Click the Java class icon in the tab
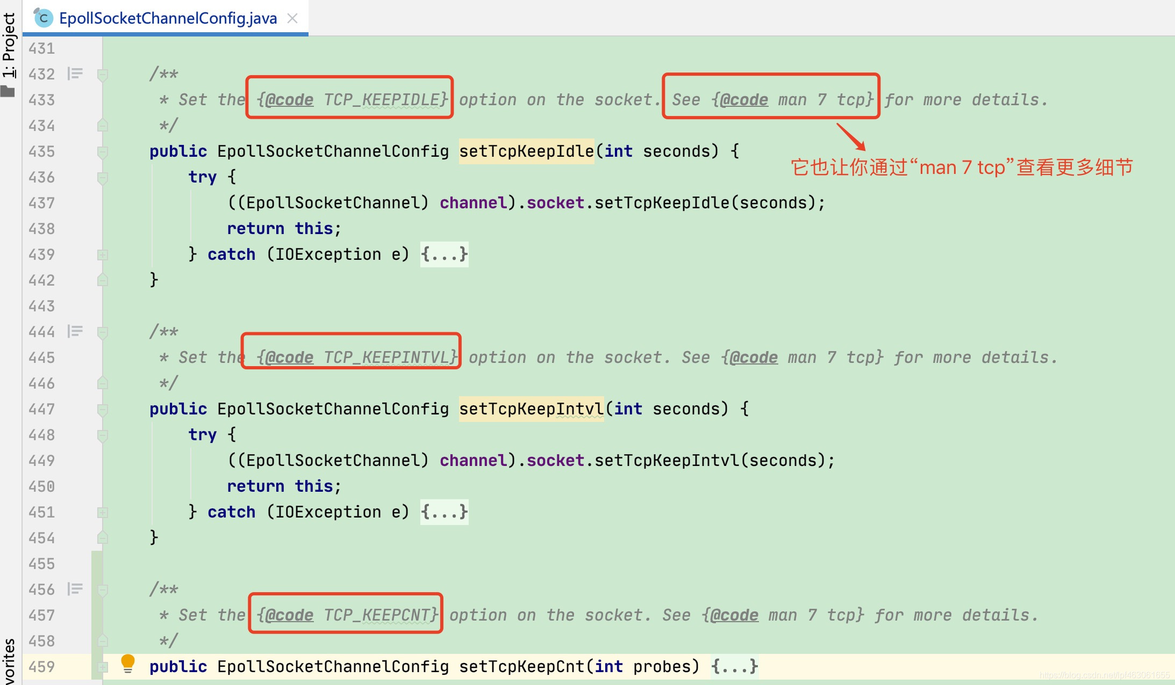Screen dimensions: 1175x685 click(x=43, y=18)
